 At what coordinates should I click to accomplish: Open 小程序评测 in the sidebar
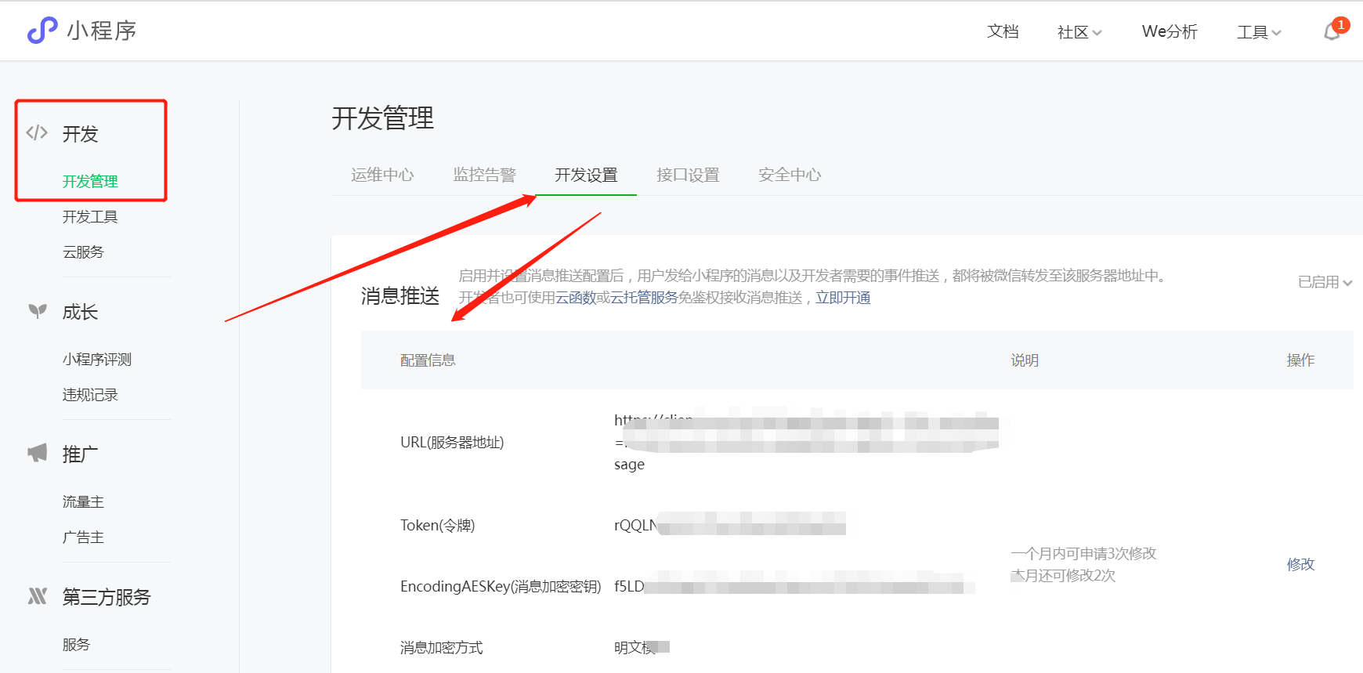point(97,359)
